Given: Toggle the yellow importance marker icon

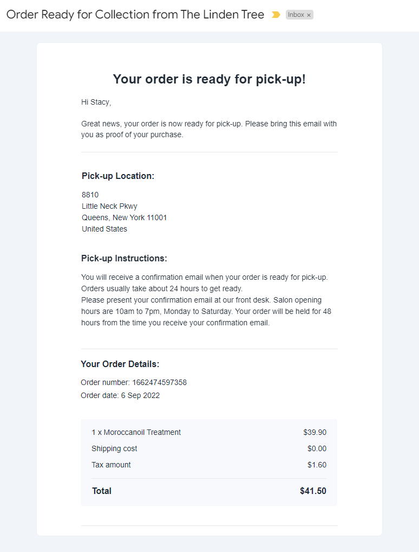Looking at the screenshot, I should [276, 15].
